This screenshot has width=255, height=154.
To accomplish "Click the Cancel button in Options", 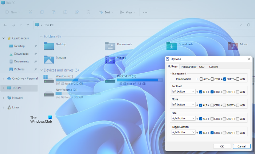I will (242, 146).
